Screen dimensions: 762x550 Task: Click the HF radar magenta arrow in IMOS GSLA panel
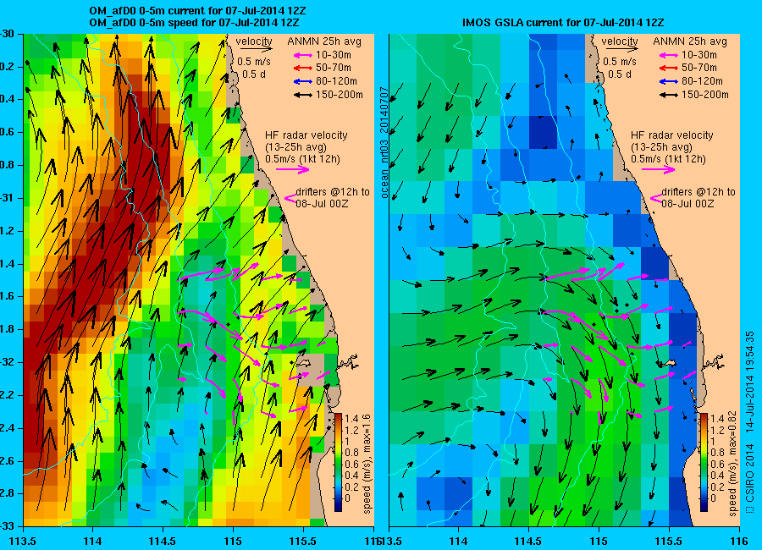click(659, 169)
